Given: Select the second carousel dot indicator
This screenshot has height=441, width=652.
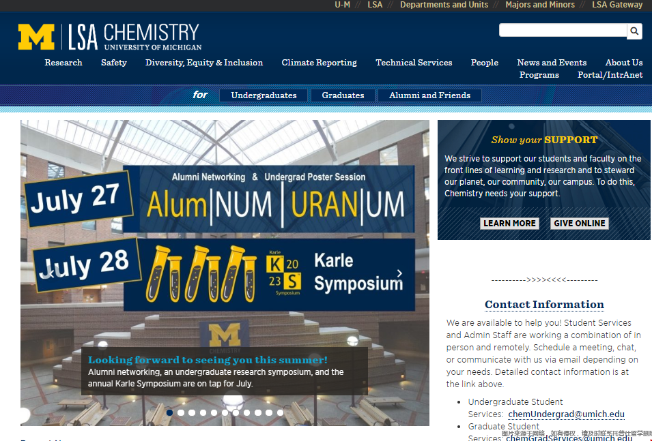Looking at the screenshot, I should coord(181,412).
